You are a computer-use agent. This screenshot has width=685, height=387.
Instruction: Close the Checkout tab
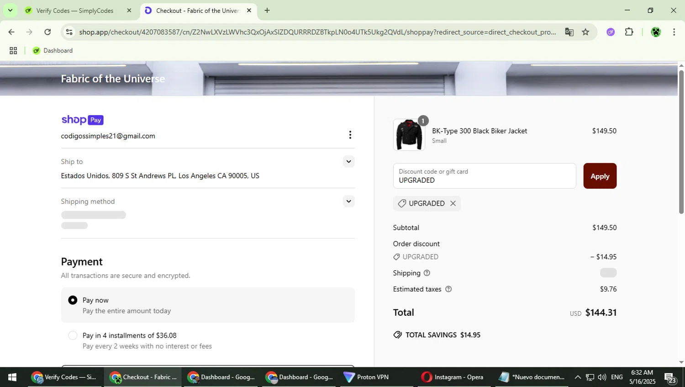[x=249, y=11]
